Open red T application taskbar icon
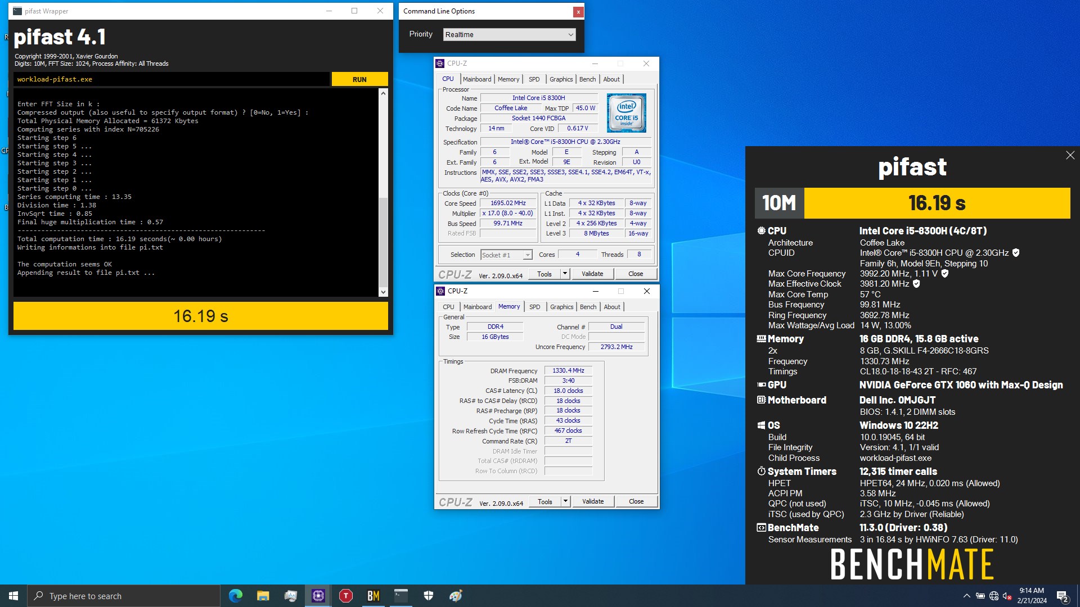 (346, 596)
